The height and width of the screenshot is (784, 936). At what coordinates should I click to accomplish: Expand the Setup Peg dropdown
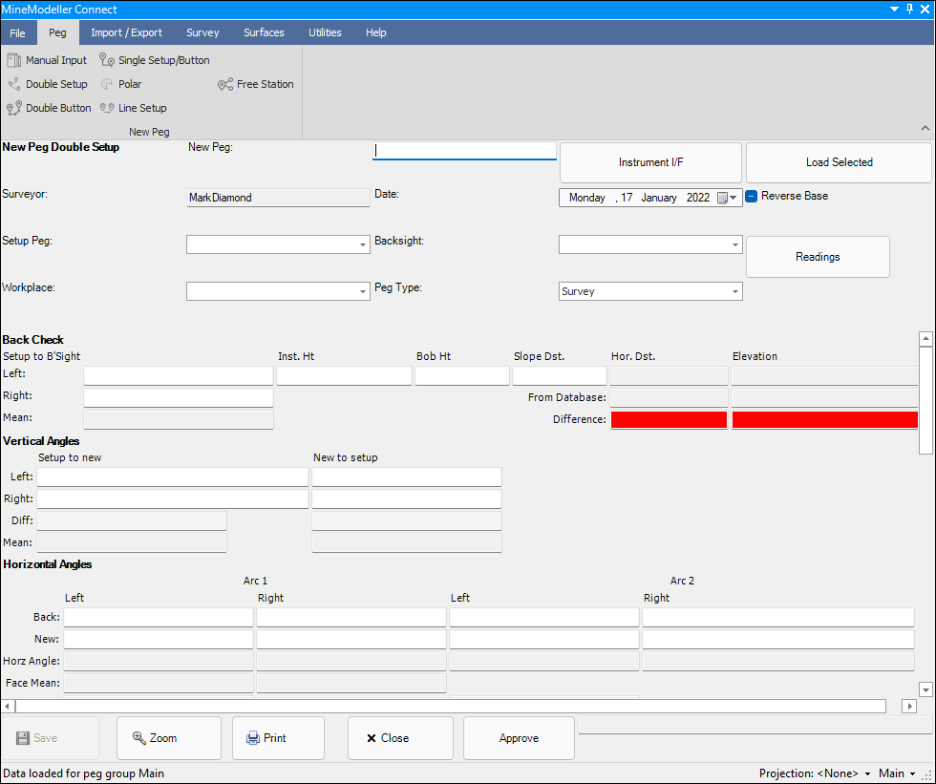pos(363,245)
